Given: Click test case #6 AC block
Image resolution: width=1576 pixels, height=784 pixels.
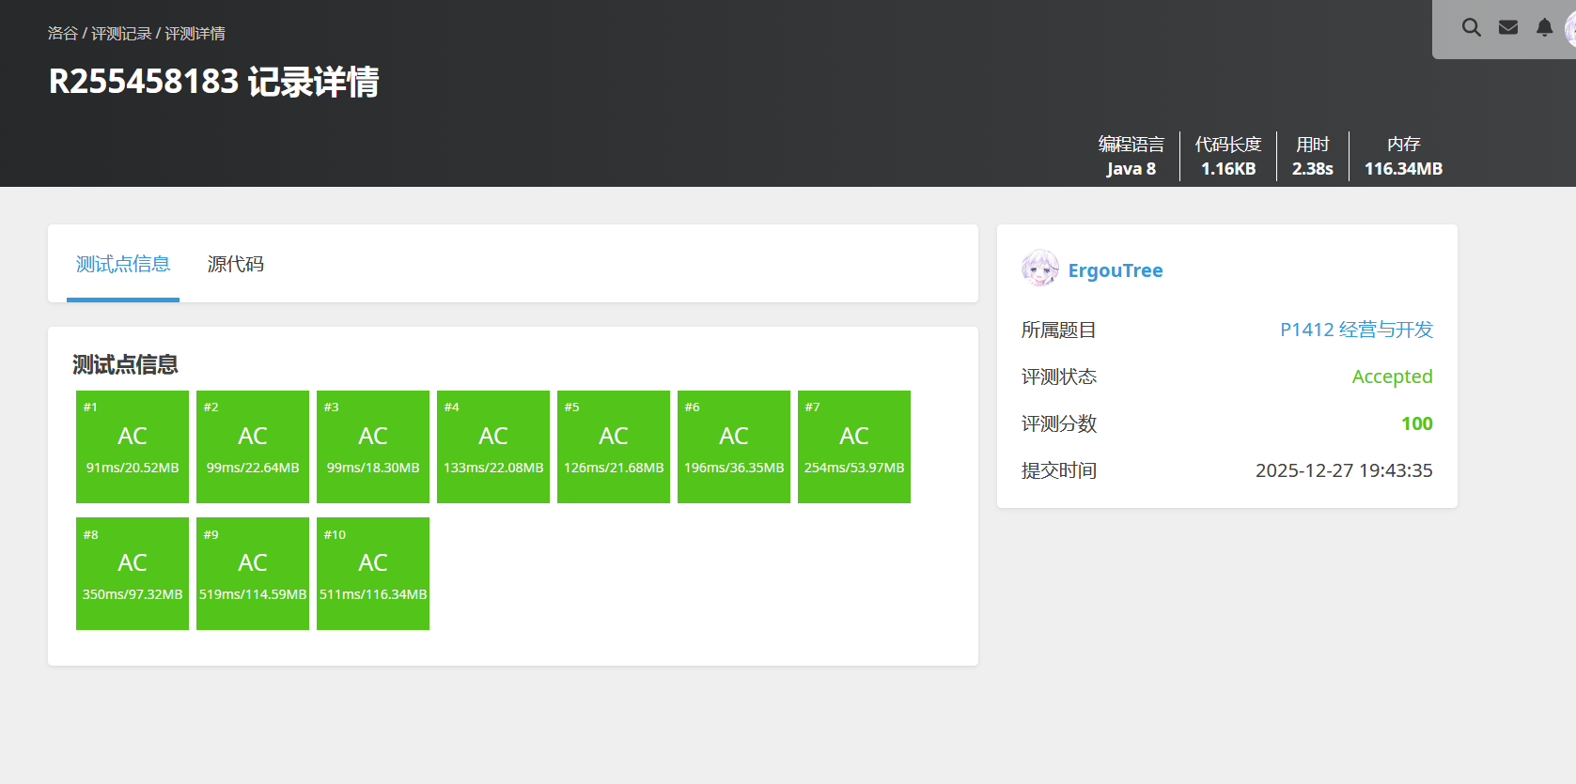Looking at the screenshot, I should (x=734, y=447).
